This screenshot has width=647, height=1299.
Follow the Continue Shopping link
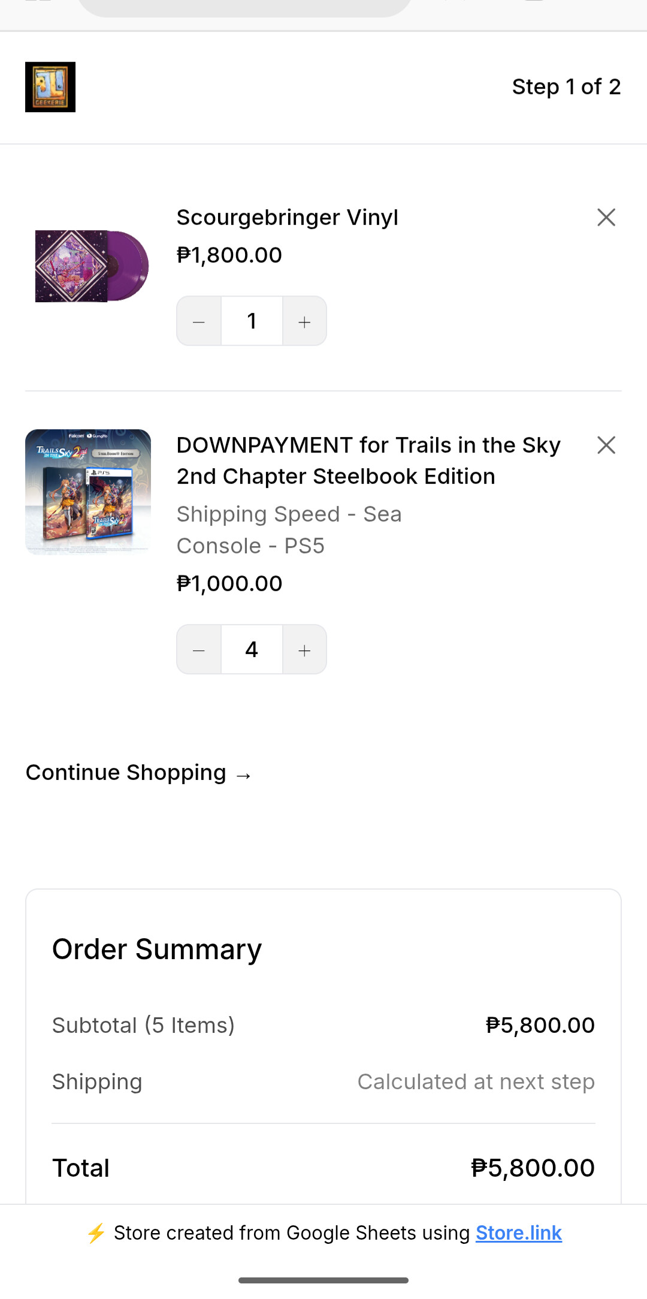coord(138,773)
